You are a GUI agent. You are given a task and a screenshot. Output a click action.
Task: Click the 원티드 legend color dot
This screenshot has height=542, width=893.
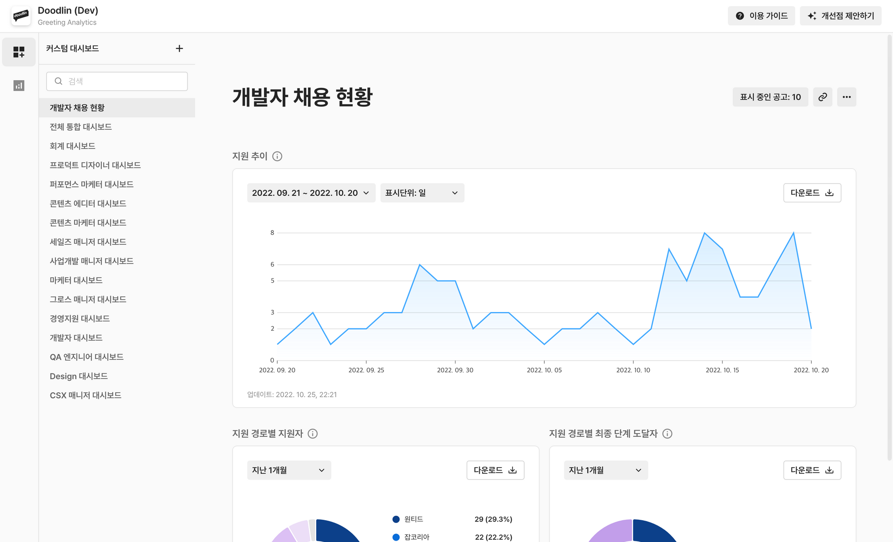pyautogui.click(x=396, y=519)
